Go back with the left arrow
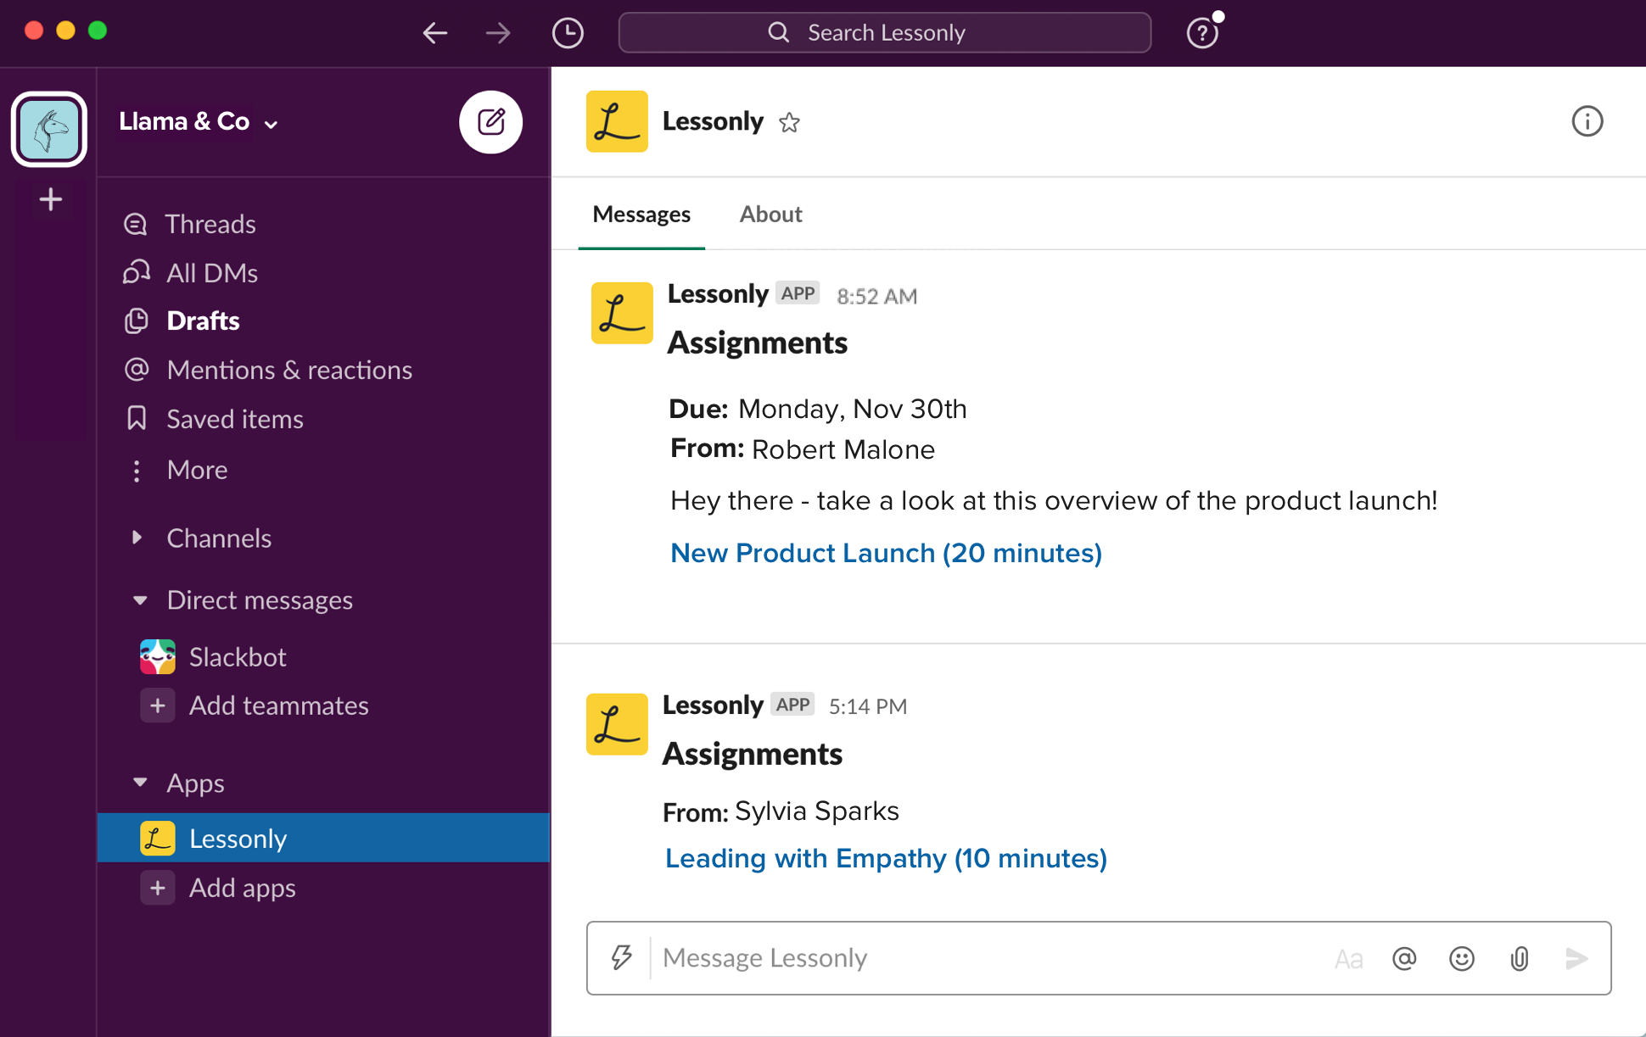1646x1037 pixels. (434, 33)
